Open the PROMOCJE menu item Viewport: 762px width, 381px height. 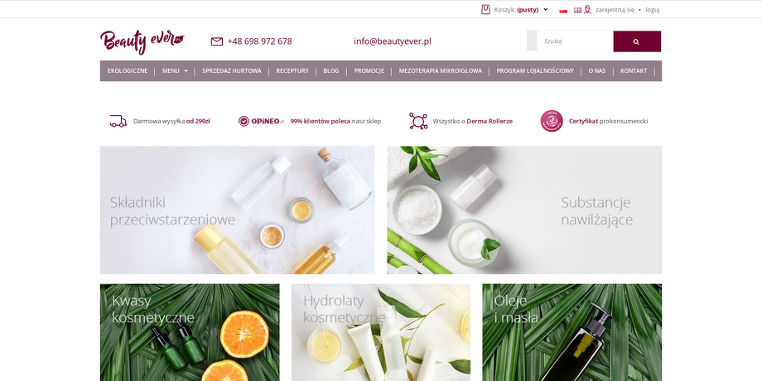pos(369,71)
